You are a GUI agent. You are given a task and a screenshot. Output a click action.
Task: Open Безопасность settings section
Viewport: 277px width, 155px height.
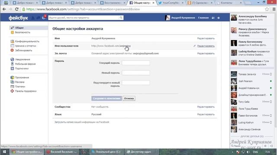click(x=23, y=32)
